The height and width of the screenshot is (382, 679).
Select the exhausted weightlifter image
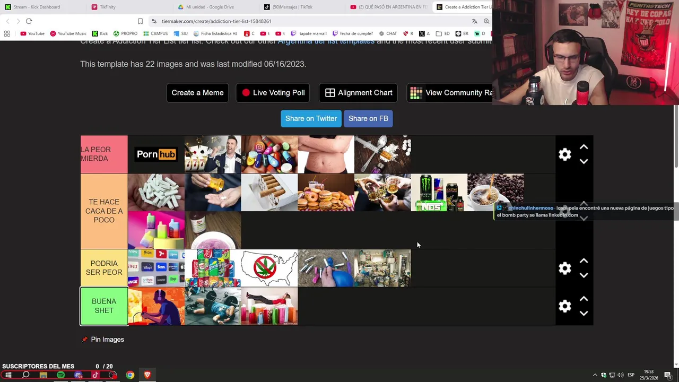pyautogui.click(x=213, y=306)
